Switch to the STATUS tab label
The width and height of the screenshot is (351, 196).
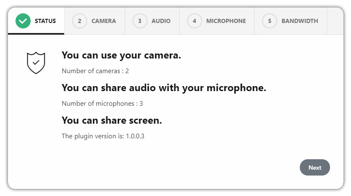pyautogui.click(x=45, y=21)
